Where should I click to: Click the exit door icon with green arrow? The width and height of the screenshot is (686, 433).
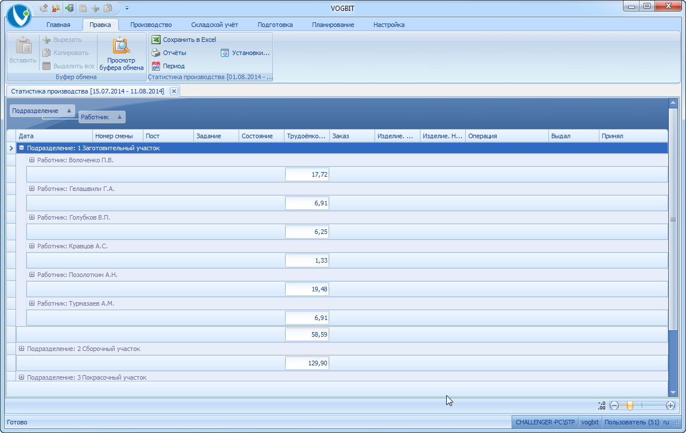pos(69,8)
